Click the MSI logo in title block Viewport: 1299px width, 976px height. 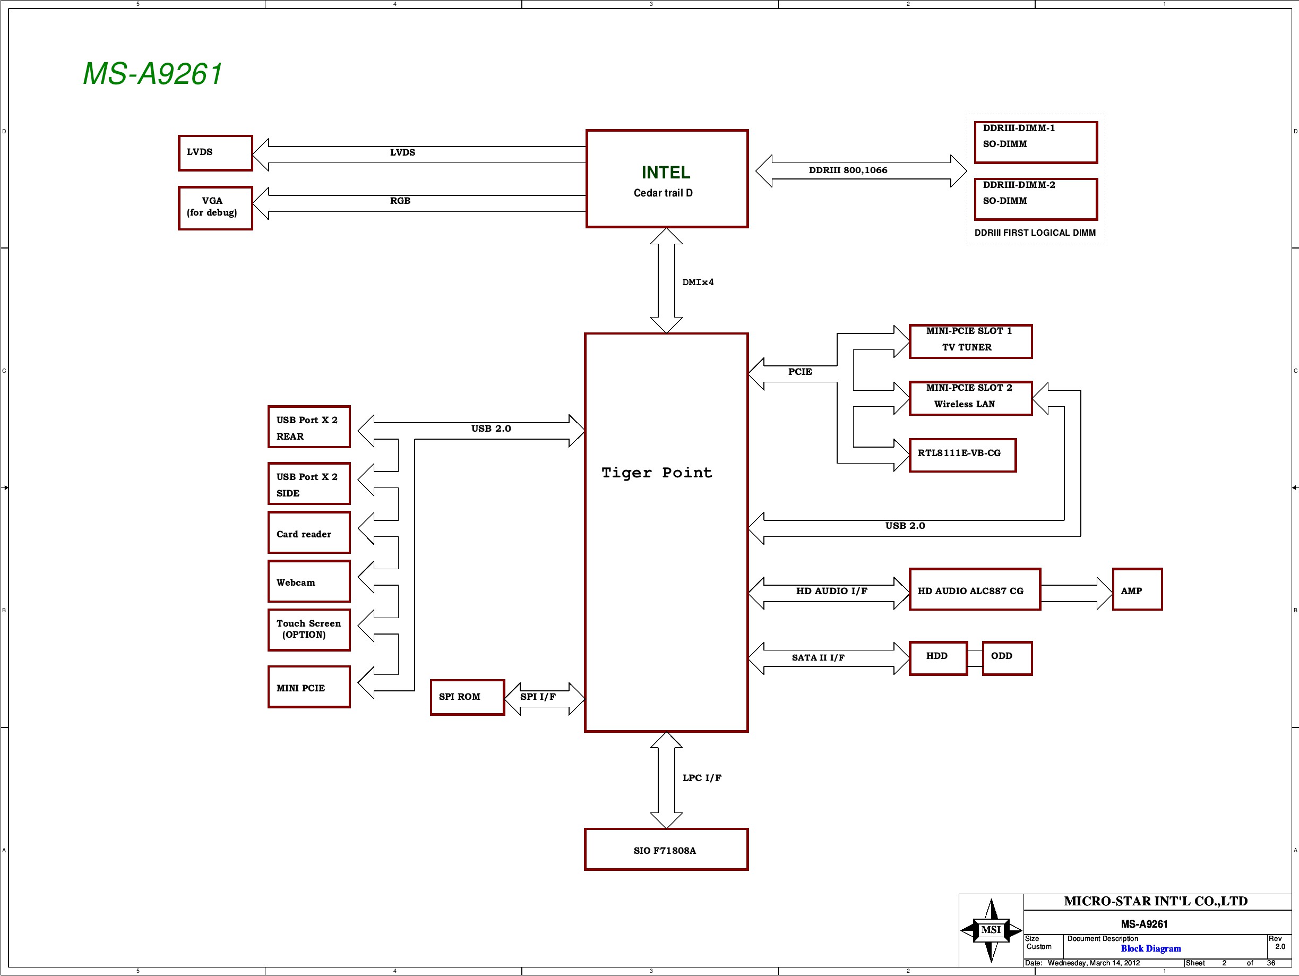(x=991, y=930)
